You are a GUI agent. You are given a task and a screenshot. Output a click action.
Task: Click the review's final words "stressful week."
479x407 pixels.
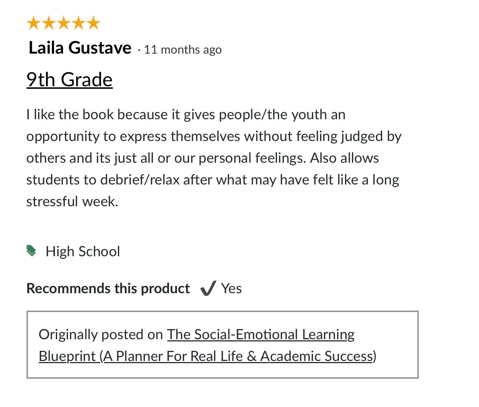pyautogui.click(x=72, y=202)
